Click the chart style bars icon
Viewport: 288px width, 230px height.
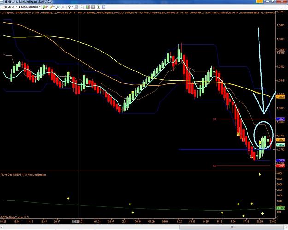click(x=45, y=7)
